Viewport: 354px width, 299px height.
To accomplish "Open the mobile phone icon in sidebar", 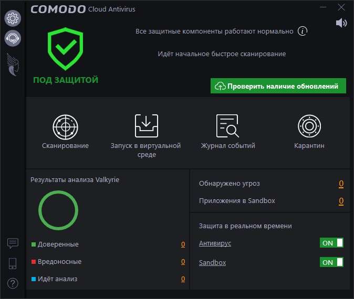I will (13, 263).
